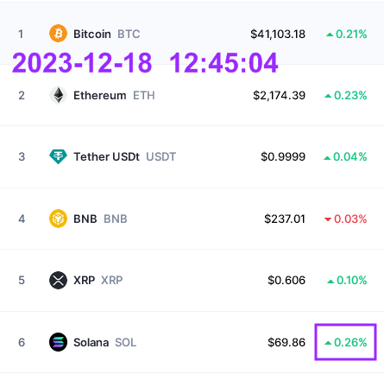Select rank number 3 in the Tether row
The width and height of the screenshot is (384, 374).
click(x=22, y=157)
